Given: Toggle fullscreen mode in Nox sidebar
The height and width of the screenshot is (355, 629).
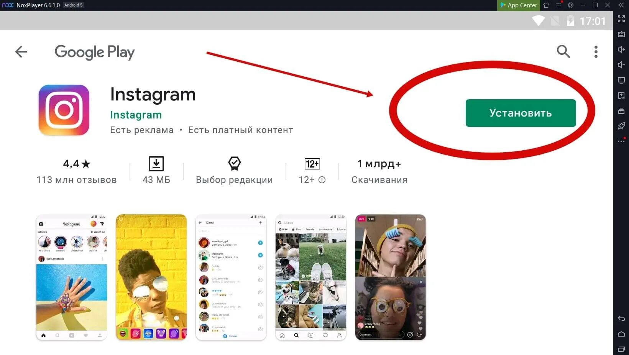Looking at the screenshot, I should tap(621, 19).
